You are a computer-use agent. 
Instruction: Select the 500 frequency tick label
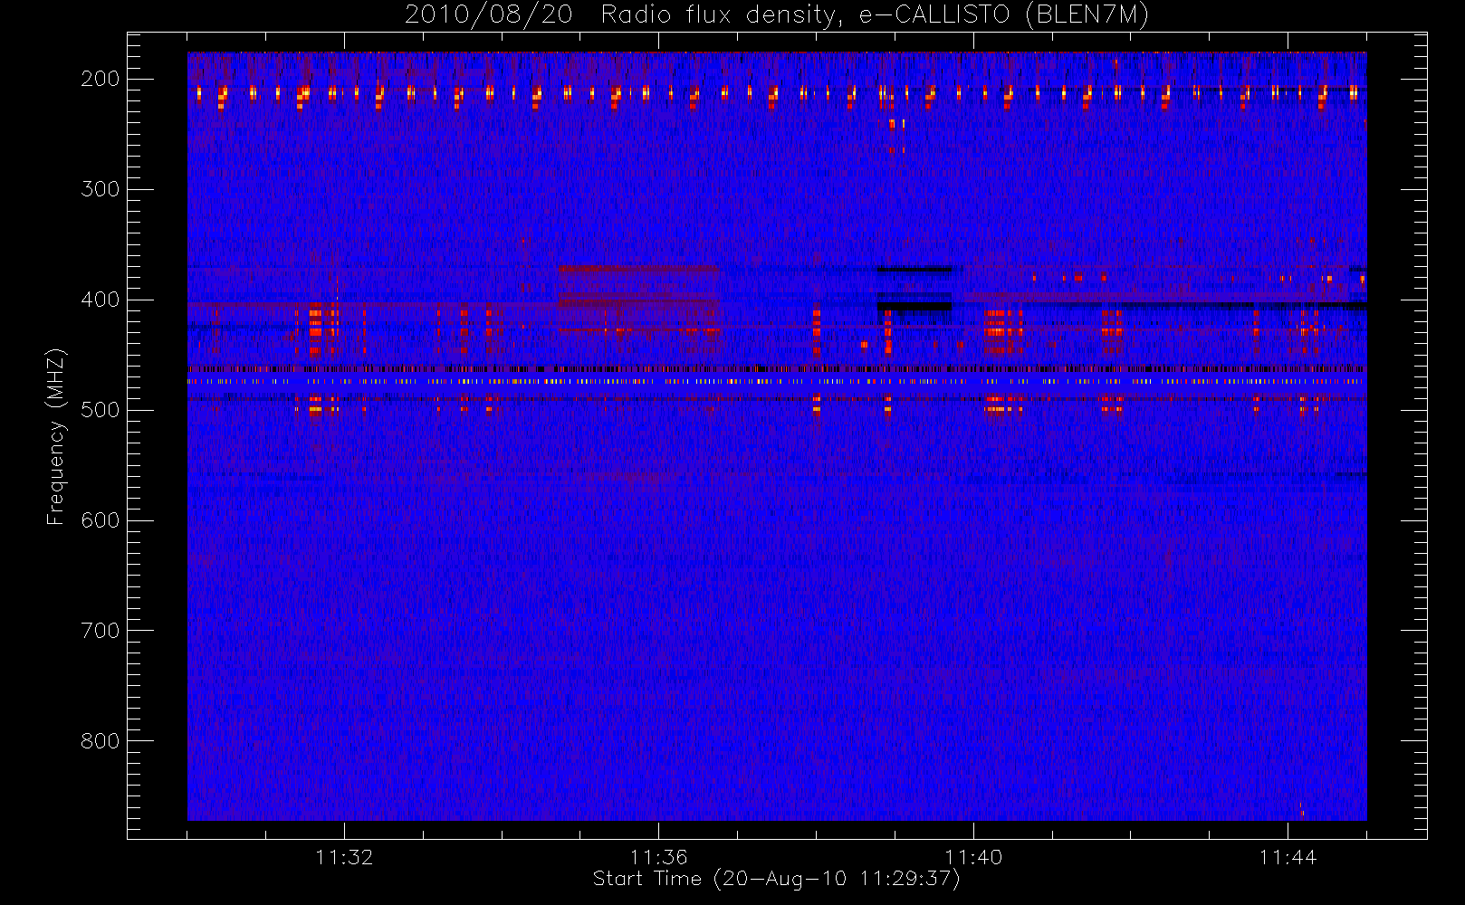pyautogui.click(x=101, y=410)
